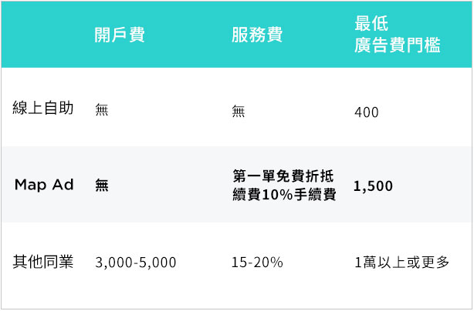Image resolution: width=474 pixels, height=311 pixels.
Task: Click the 1萬以上或更多 cell
Action: (402, 263)
